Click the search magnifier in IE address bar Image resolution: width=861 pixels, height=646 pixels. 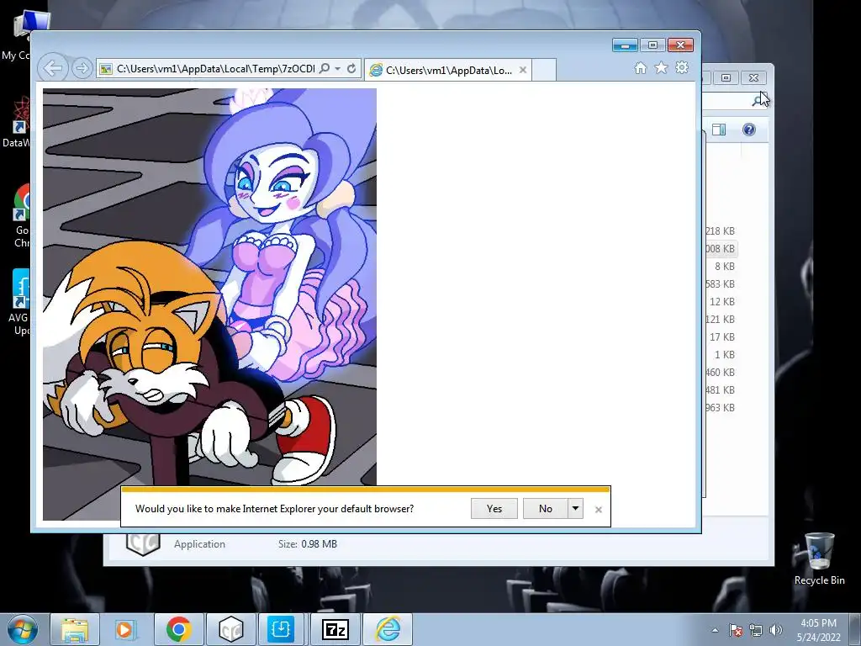tap(324, 69)
